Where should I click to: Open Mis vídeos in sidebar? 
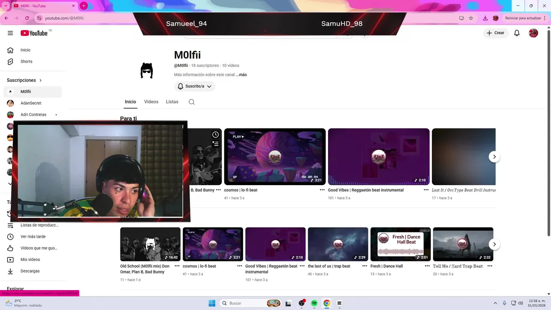pyautogui.click(x=33, y=260)
